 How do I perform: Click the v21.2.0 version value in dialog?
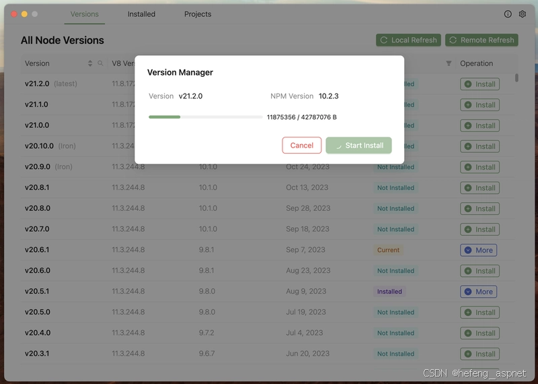click(x=190, y=96)
